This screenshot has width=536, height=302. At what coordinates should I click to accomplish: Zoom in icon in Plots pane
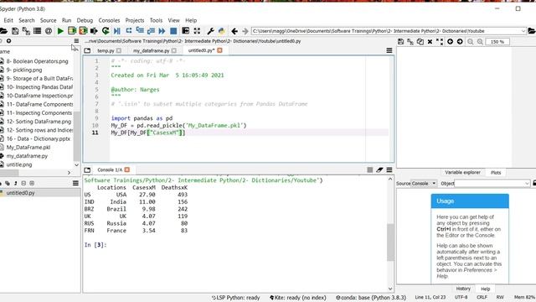[x=480, y=42]
